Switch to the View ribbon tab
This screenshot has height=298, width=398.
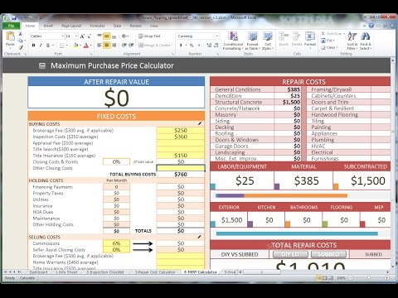click(x=154, y=26)
